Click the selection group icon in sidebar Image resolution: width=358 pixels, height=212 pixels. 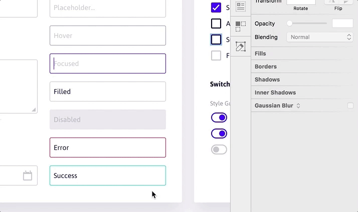[241, 26]
